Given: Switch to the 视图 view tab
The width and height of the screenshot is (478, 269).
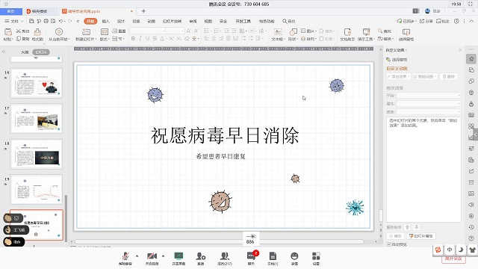Looking at the screenshot, I should tap(208, 21).
